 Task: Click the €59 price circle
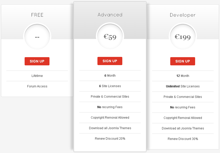110,36
